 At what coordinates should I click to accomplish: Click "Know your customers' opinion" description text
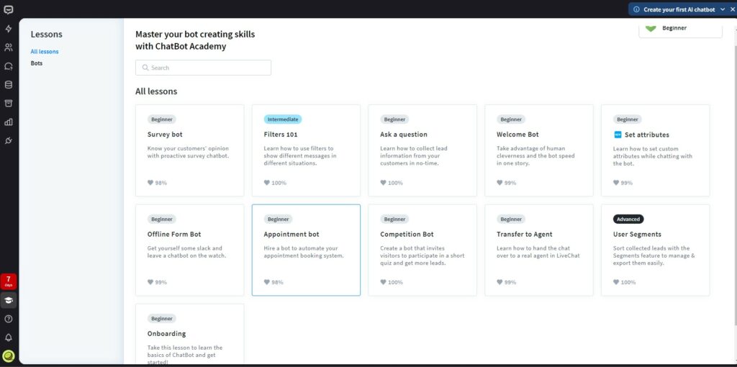pos(188,152)
